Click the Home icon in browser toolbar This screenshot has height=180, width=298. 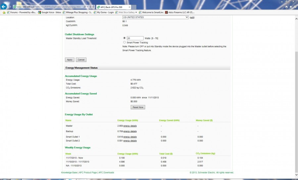(286, 7)
